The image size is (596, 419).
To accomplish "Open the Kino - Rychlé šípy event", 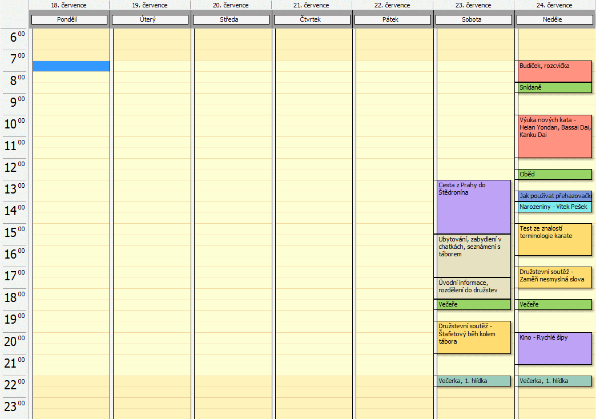I will 554,348.
